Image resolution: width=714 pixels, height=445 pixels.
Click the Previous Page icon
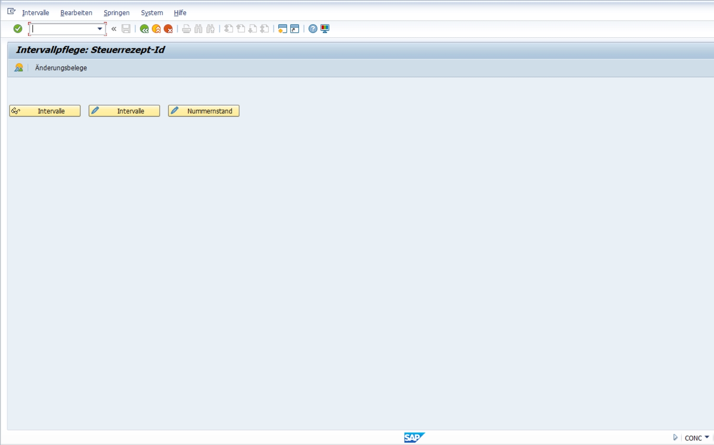[x=241, y=29]
